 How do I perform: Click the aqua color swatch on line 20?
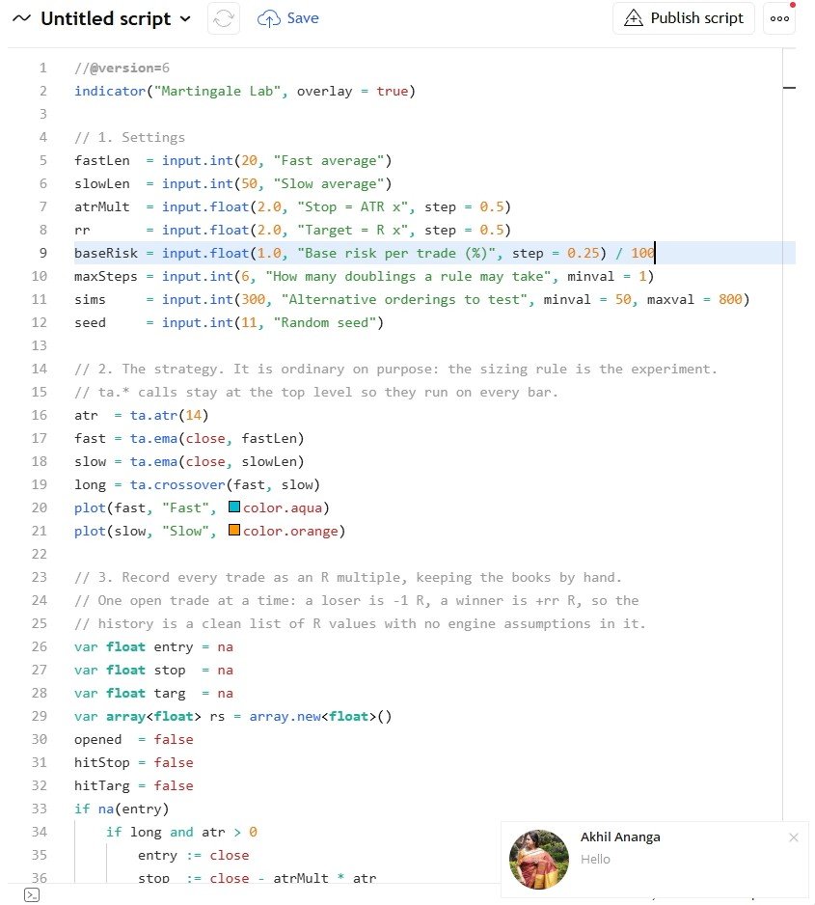[234, 507]
